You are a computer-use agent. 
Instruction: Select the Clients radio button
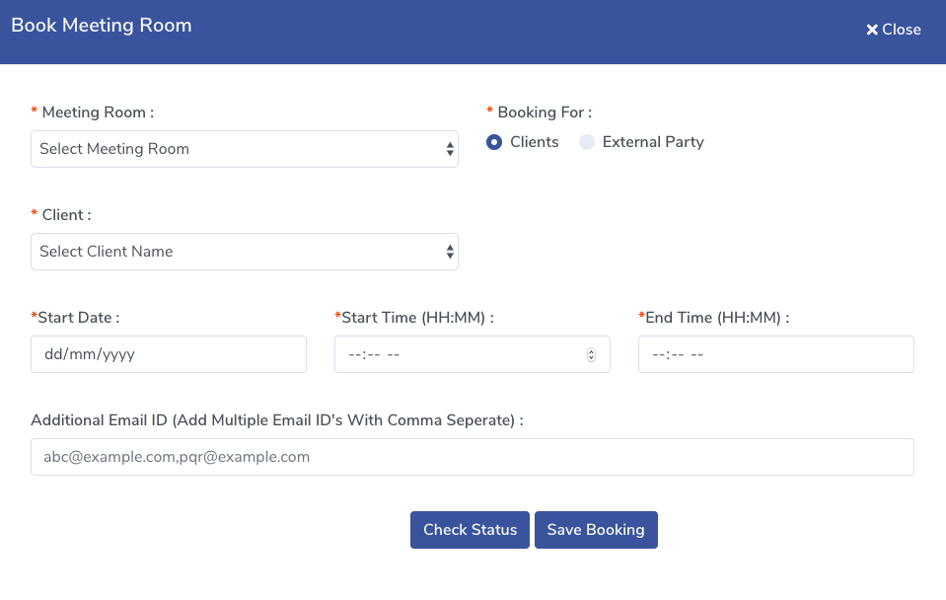(x=494, y=142)
